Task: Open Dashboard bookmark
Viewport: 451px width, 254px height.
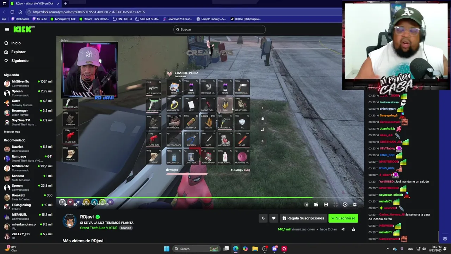Action: (x=20, y=19)
